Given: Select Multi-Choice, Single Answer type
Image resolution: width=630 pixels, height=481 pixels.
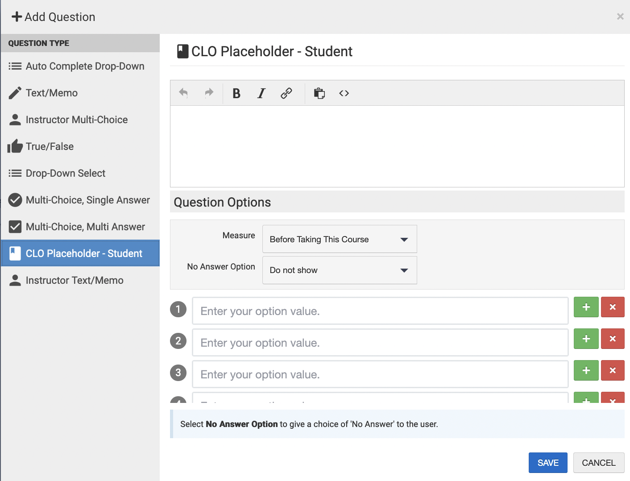Looking at the screenshot, I should click(x=80, y=200).
